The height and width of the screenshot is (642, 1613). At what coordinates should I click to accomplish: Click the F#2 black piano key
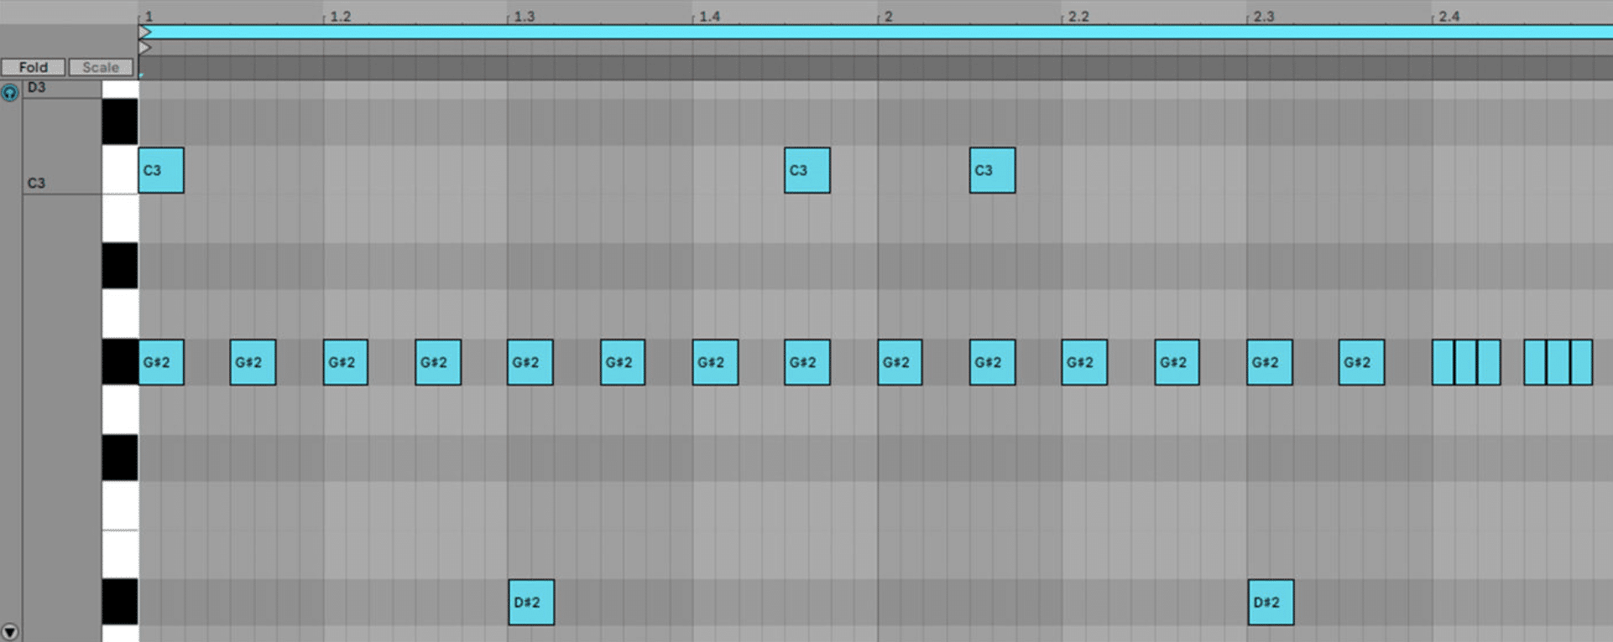tap(120, 458)
